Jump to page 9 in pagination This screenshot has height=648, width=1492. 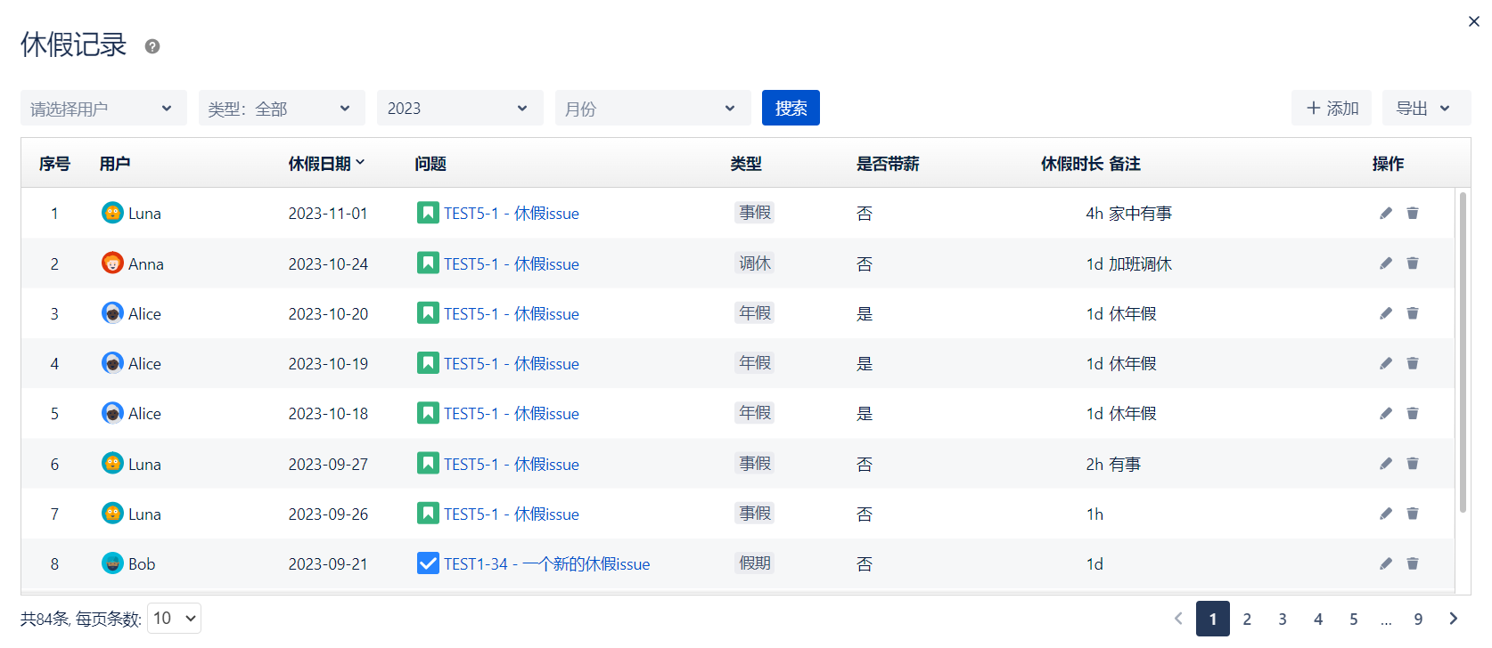tap(1418, 620)
